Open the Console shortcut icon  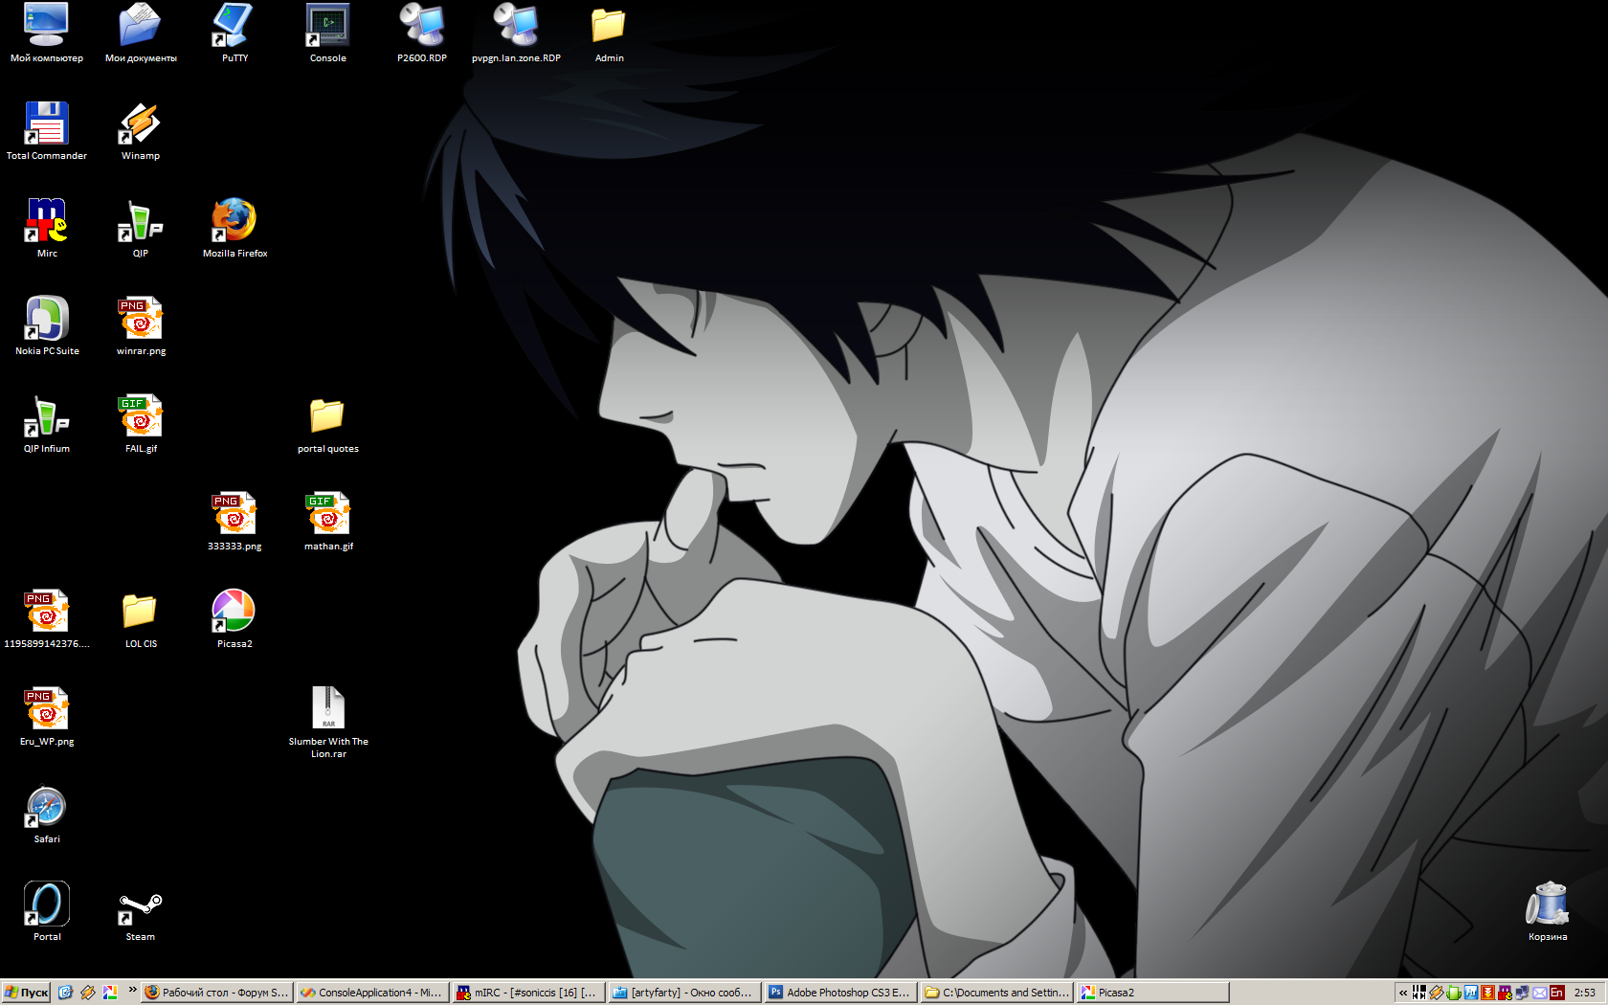[327, 33]
